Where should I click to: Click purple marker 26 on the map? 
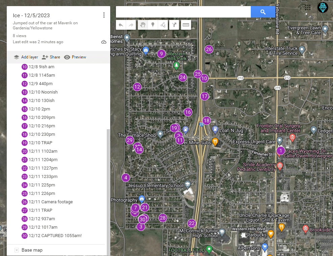(x=209, y=49)
